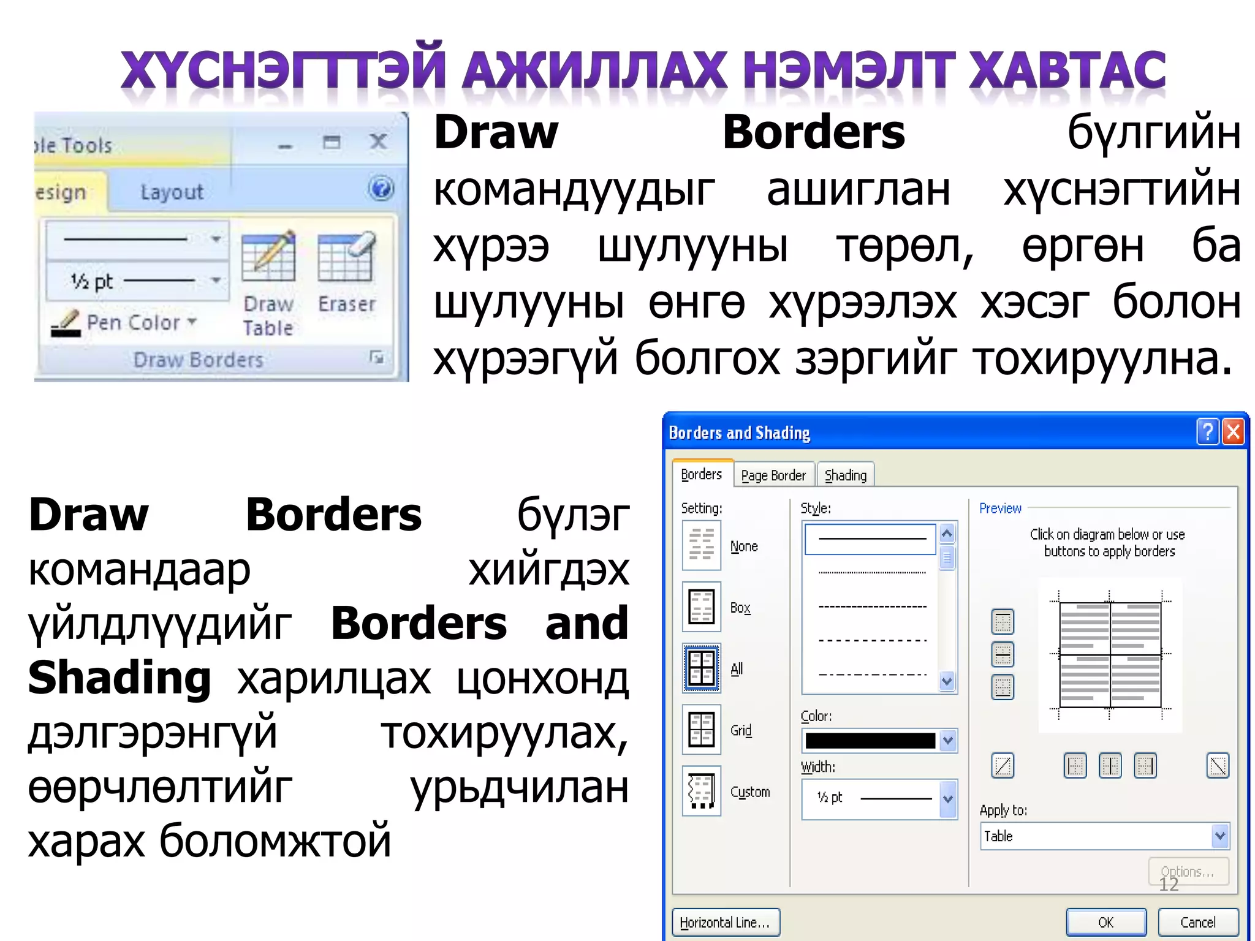The height and width of the screenshot is (941, 1255).
Task: Click the border preview diagram
Action: tap(1110, 655)
